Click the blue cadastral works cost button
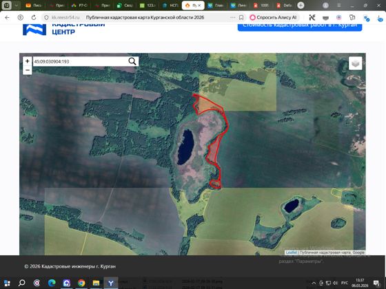 pos(300,26)
